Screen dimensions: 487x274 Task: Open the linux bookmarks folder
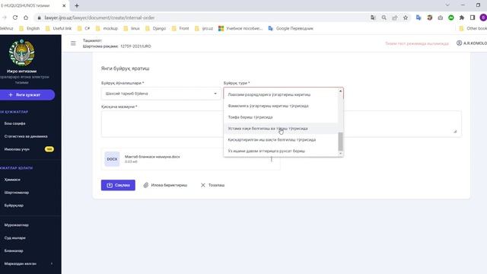click(132, 28)
